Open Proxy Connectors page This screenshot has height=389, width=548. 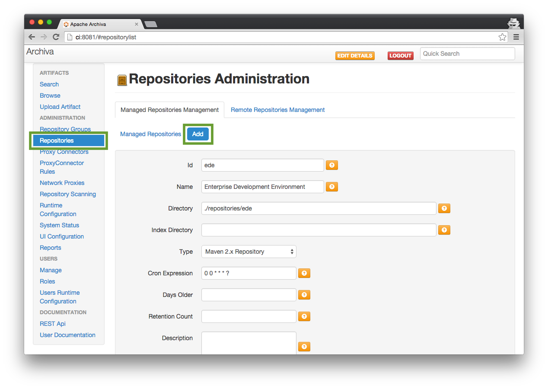[x=64, y=152]
